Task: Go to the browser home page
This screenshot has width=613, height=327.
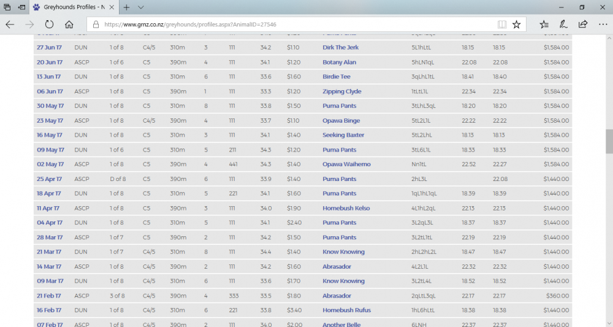Action: click(69, 25)
